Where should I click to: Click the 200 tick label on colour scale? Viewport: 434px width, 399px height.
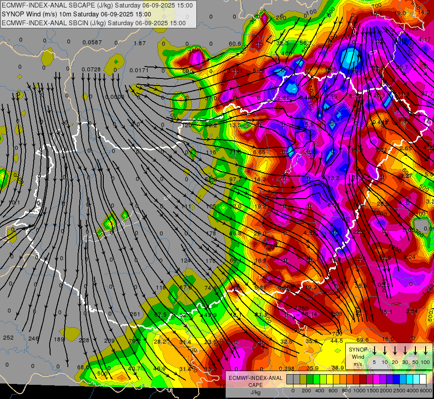tap(306, 391)
